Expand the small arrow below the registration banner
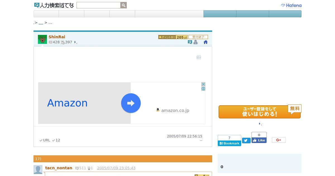The image size is (335, 176). (260, 123)
